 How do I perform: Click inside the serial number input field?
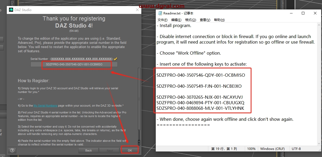tap(74, 64)
